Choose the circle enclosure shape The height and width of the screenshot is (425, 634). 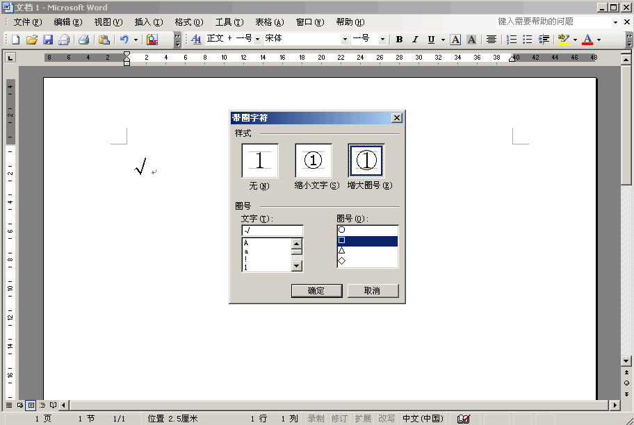pos(367,230)
